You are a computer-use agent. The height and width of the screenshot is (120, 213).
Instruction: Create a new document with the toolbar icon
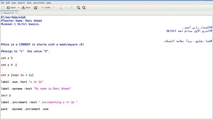point(3,8)
